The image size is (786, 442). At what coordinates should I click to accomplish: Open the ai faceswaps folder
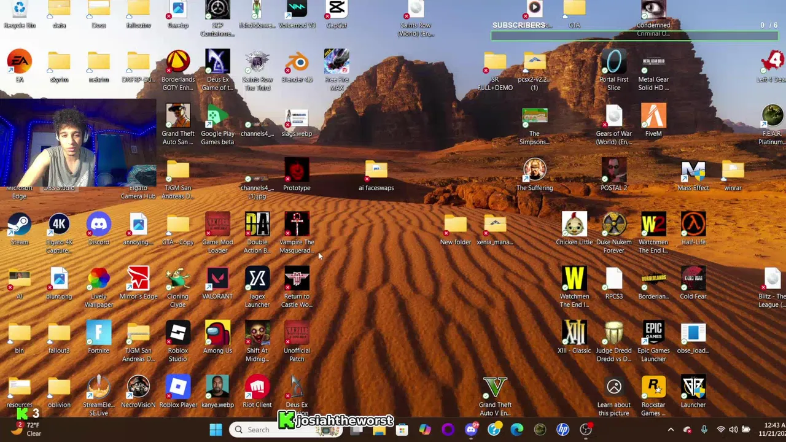click(376, 175)
